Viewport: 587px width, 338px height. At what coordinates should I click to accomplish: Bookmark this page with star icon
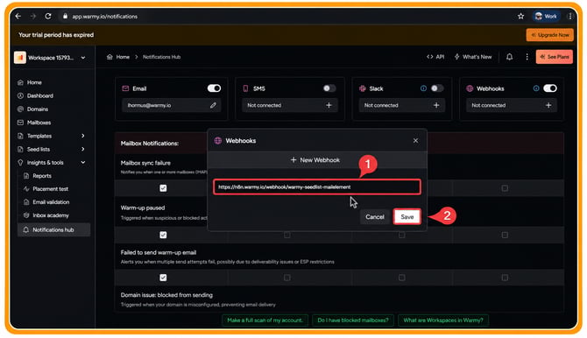(520, 16)
